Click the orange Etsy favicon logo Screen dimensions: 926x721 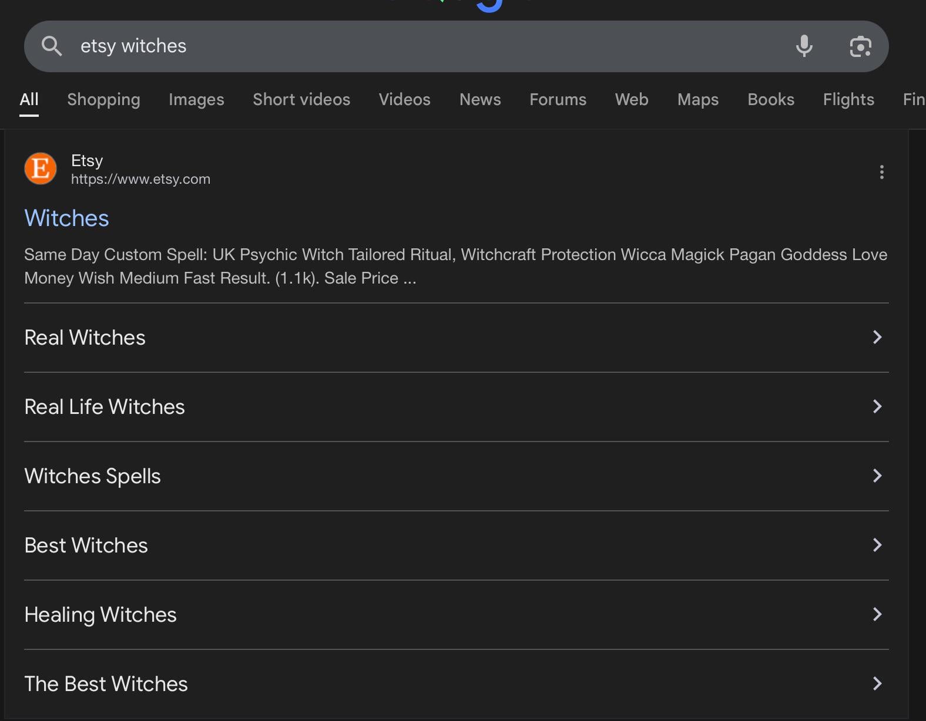[x=41, y=169]
